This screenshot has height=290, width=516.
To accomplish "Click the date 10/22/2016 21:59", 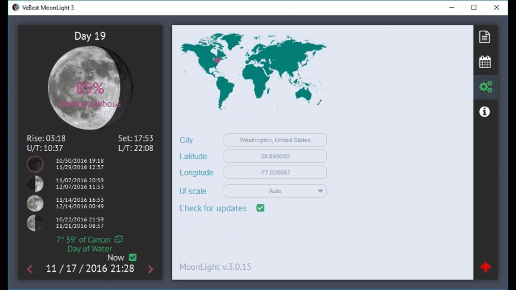I will click(79, 220).
